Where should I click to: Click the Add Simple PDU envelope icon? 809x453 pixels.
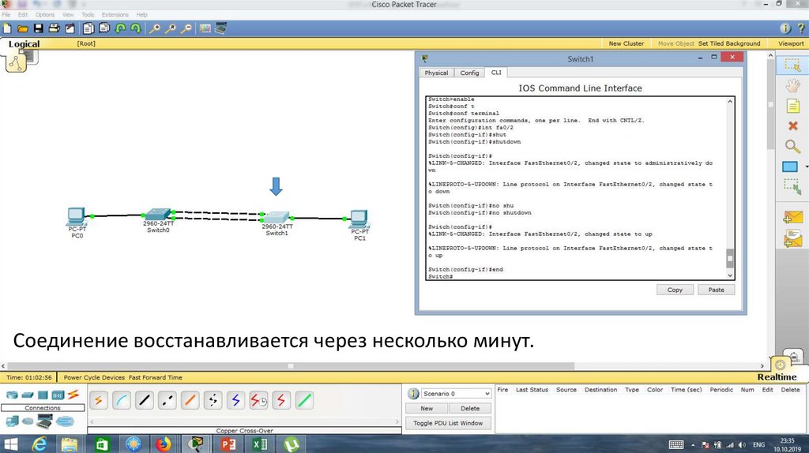coord(792,218)
